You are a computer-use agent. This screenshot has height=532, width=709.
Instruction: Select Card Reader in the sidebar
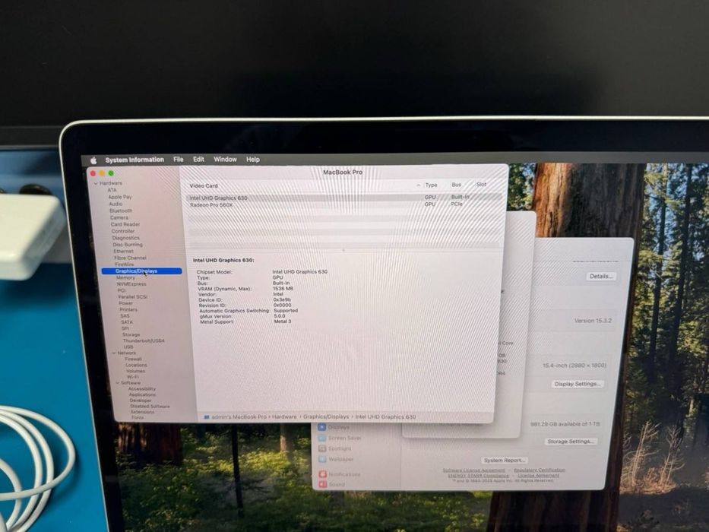tap(125, 224)
